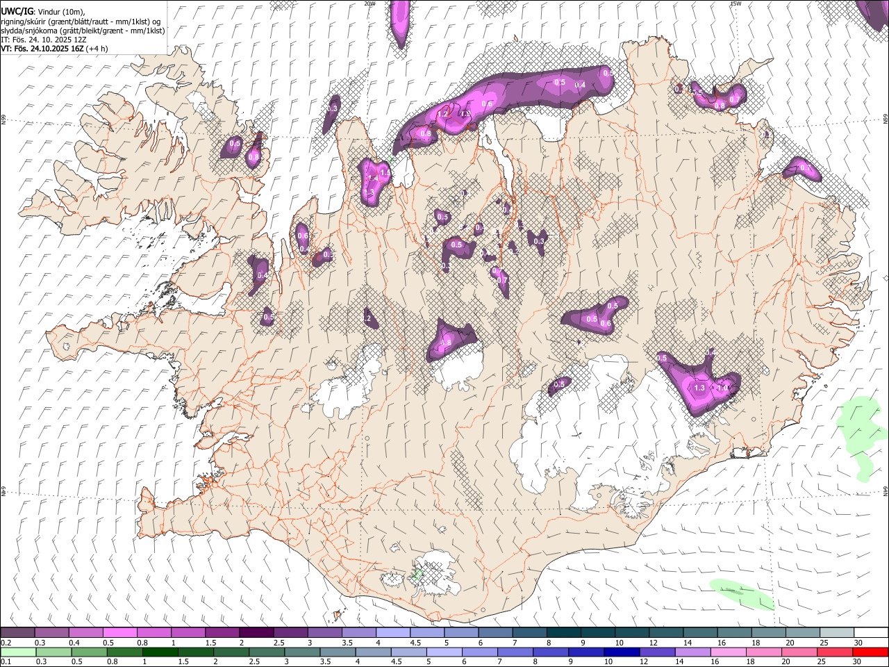Click the bold "UWC/IG" title text

(x=16, y=10)
